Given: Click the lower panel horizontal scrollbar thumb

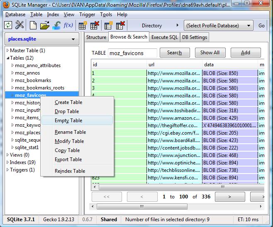Looking at the screenshot, I should [x=142, y=206].
